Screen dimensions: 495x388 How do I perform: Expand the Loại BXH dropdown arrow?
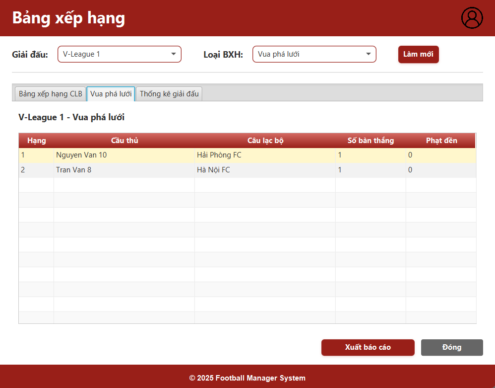(x=369, y=54)
